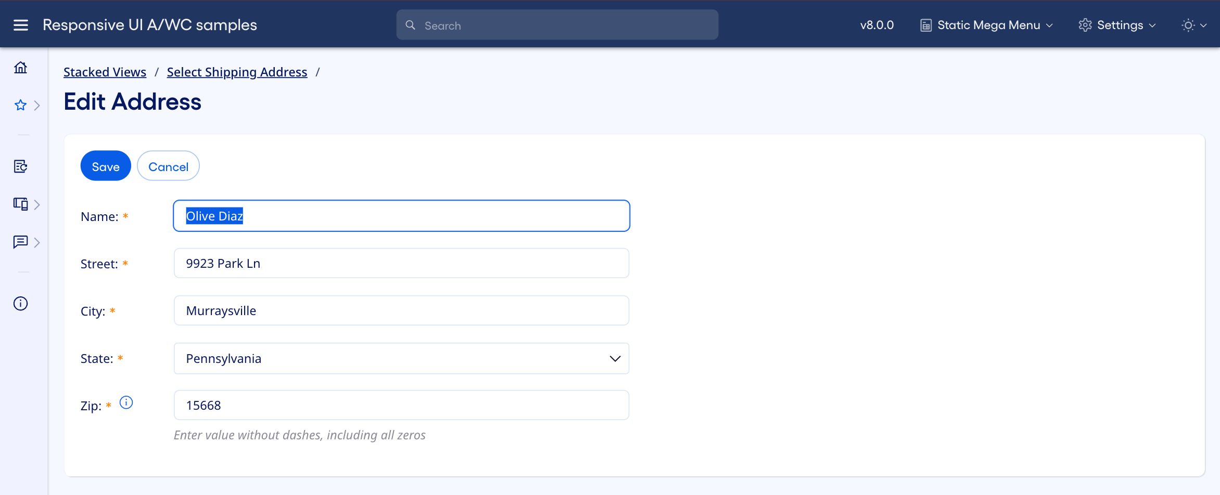Open the info circle sidebar icon

point(21,304)
